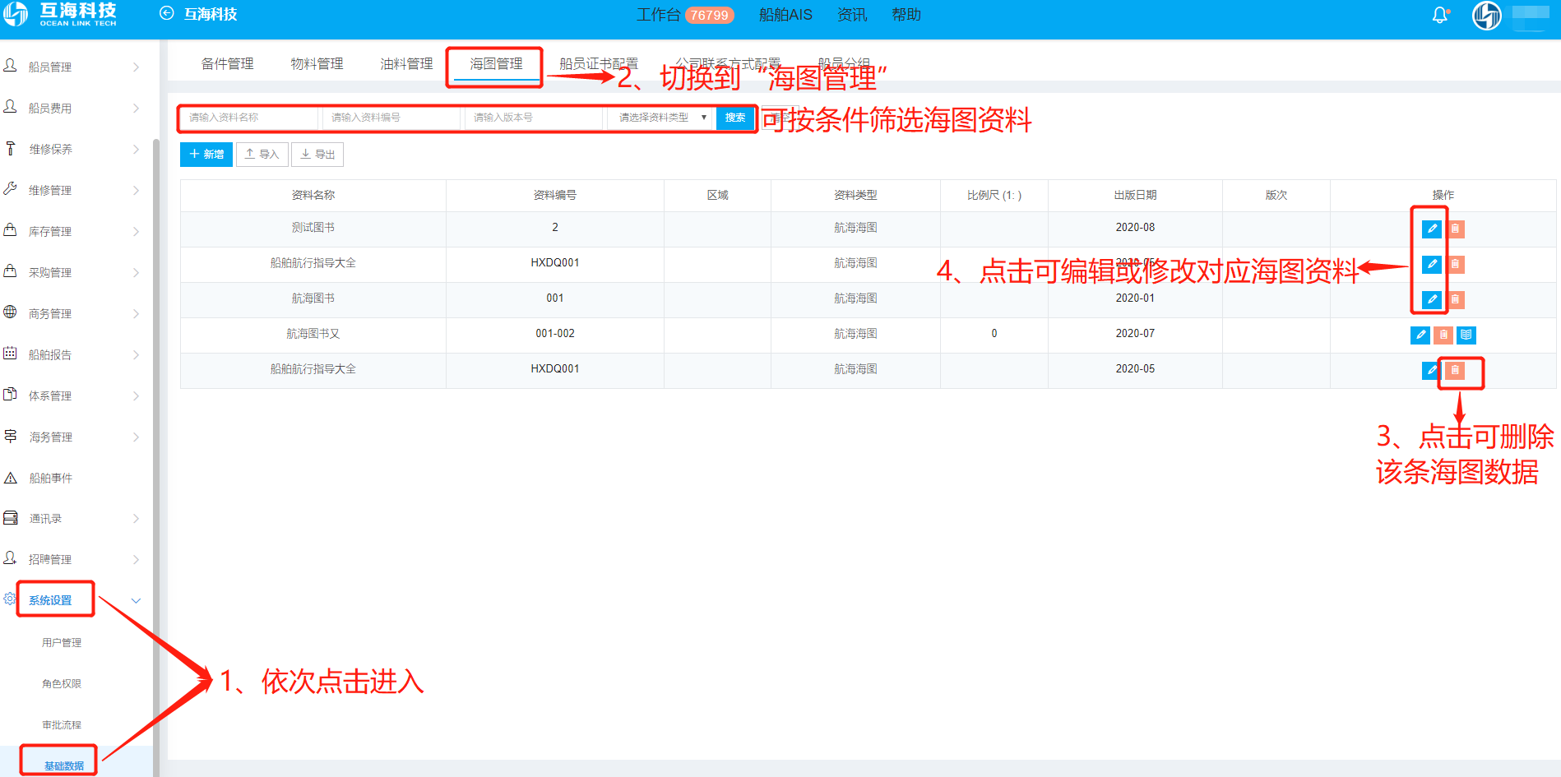
Task: Delete the 测试图书 row
Action: click(x=1455, y=229)
